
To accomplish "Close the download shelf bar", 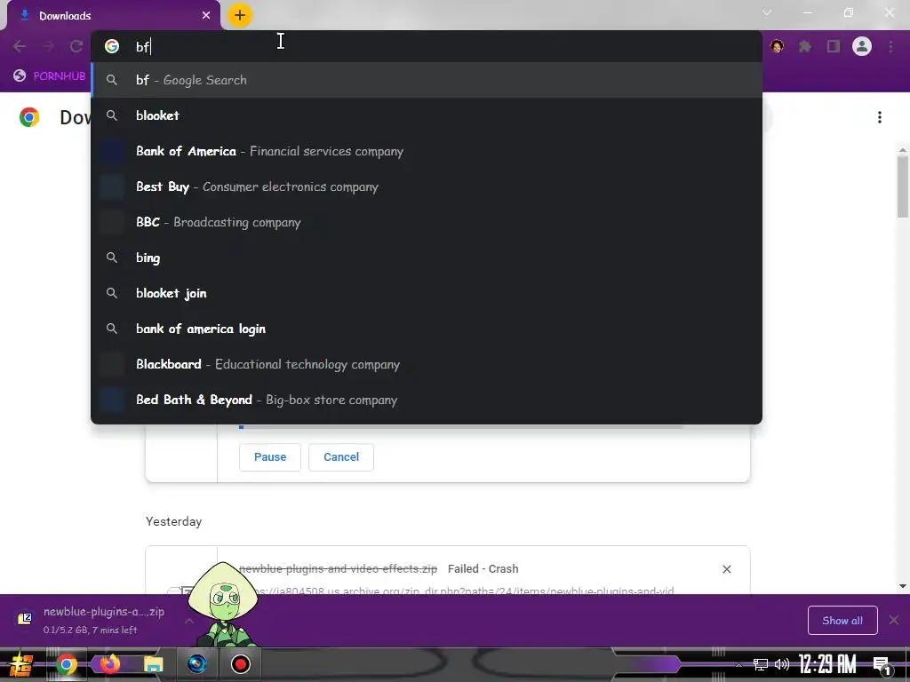I will pos(894,621).
